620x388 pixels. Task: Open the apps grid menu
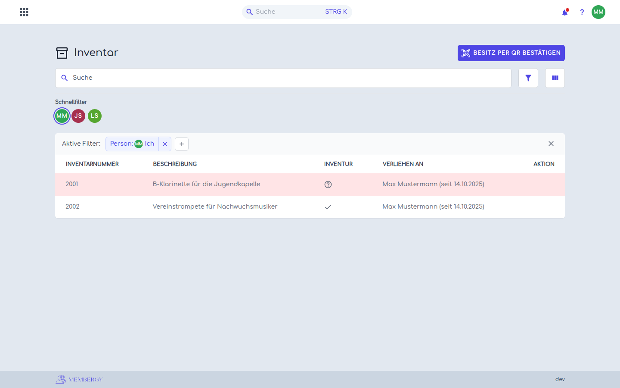(x=24, y=12)
